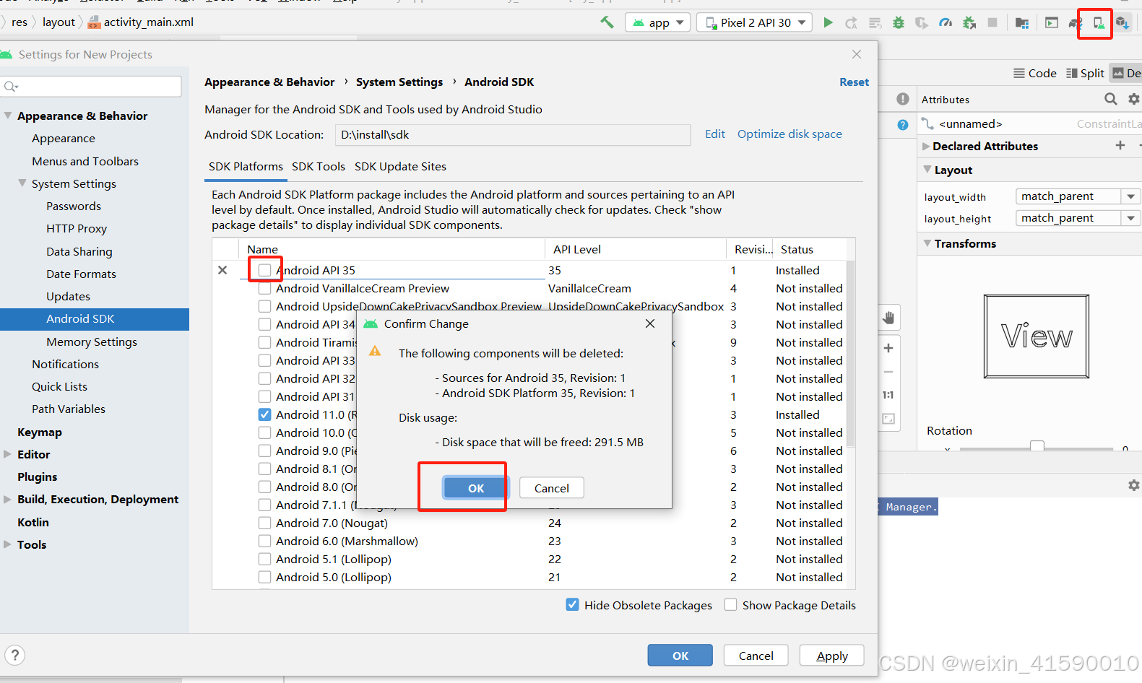Expand Build, Execution, Deployment node
Screen dimensions: 1142x683
(x=8, y=499)
